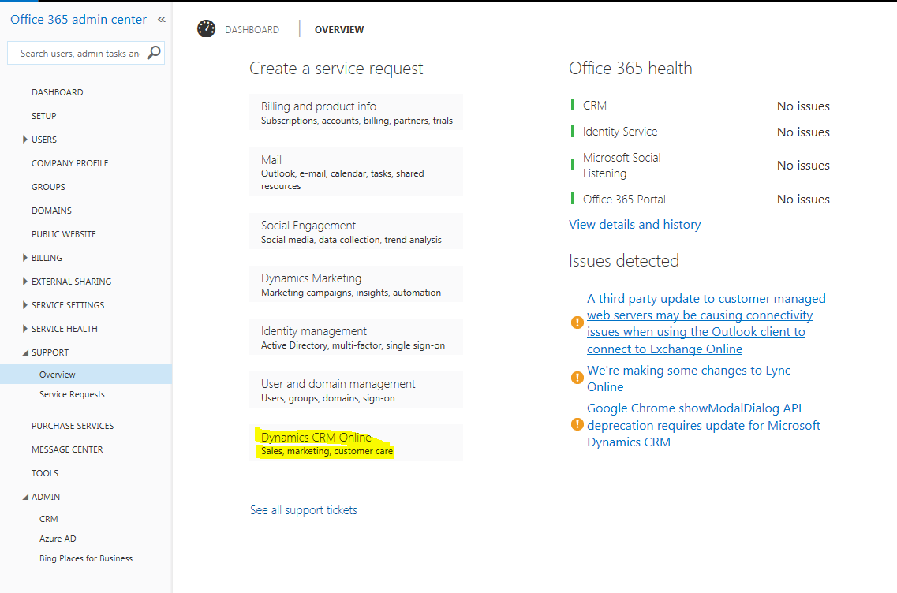Click the warning icon beside third party update issue

pyautogui.click(x=577, y=323)
